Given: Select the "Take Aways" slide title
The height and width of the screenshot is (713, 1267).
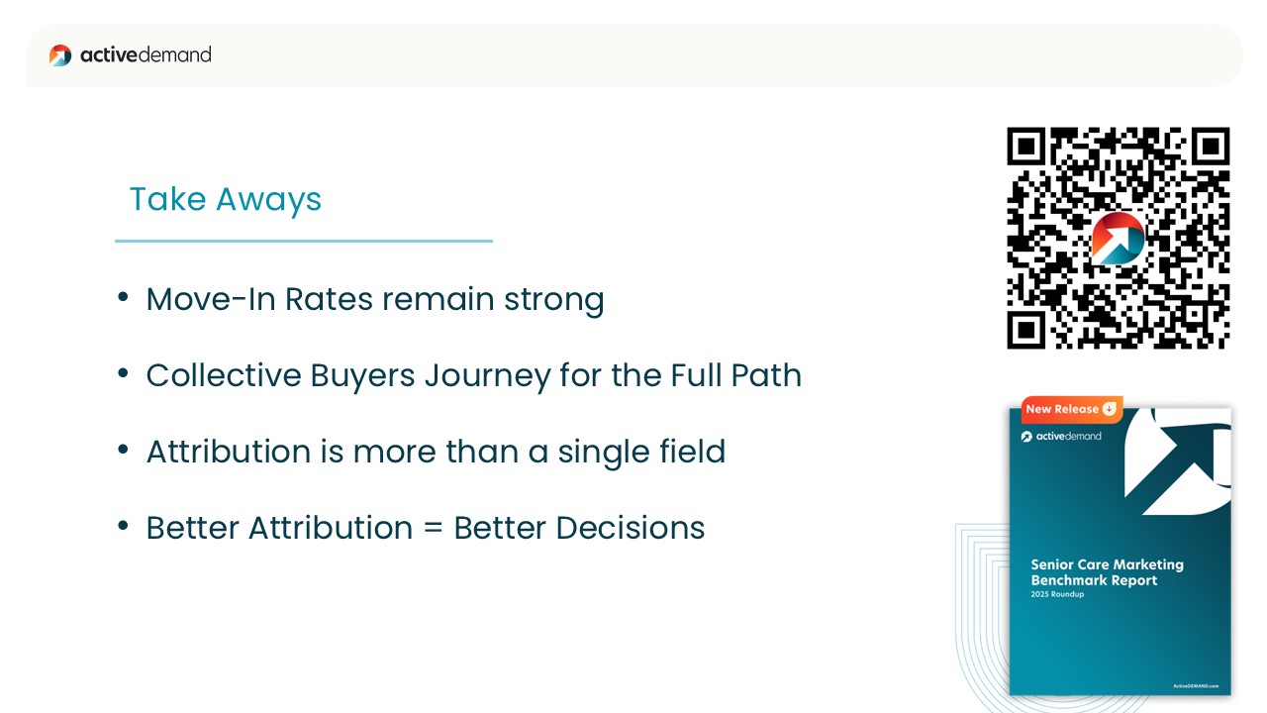Looking at the screenshot, I should (x=226, y=199).
